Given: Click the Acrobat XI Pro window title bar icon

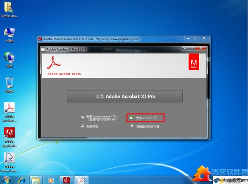Looking at the screenshot, I should tap(43, 50).
